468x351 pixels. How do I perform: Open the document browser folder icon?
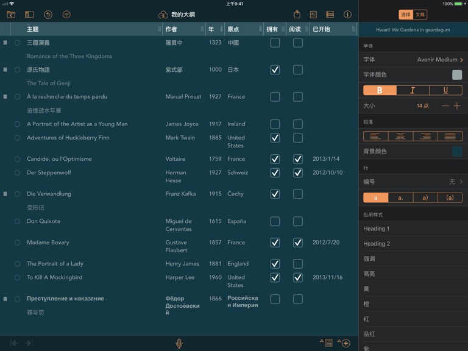click(11, 15)
